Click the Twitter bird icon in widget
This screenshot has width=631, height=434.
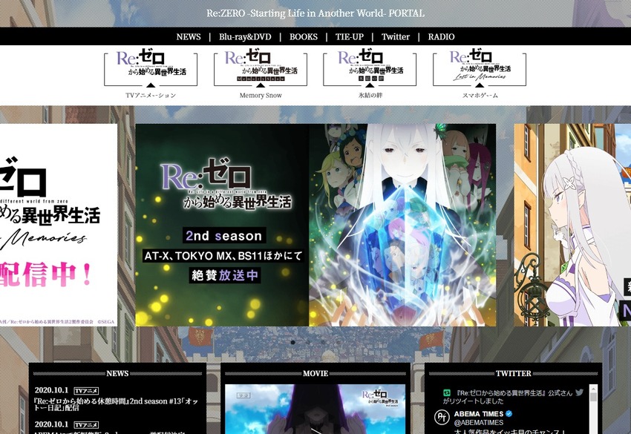pyautogui.click(x=580, y=392)
